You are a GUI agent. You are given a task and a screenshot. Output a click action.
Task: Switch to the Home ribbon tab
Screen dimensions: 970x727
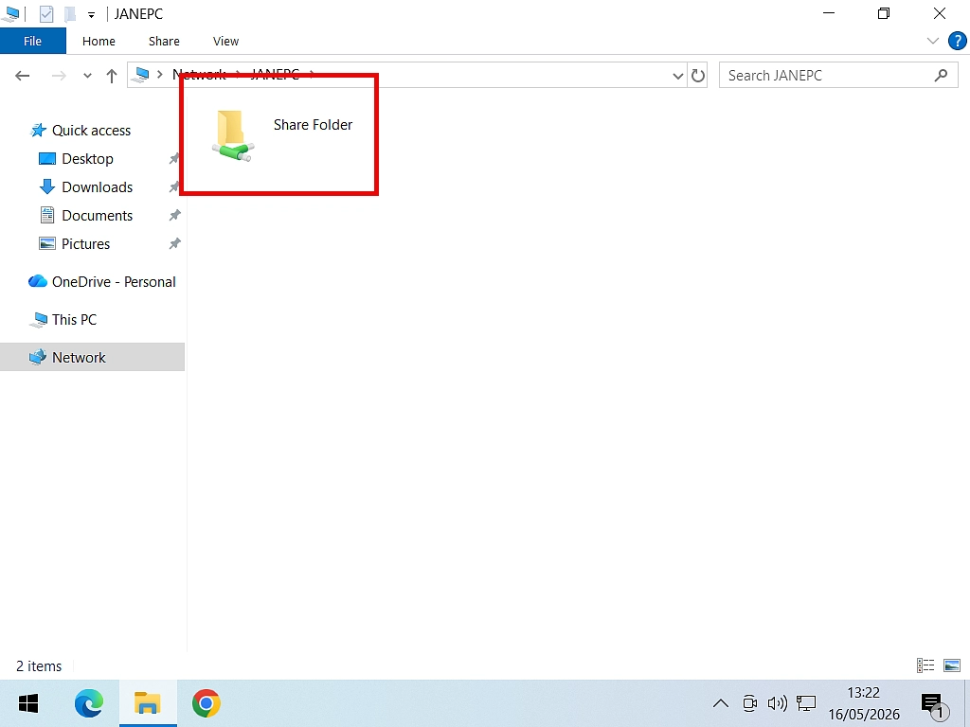(99, 41)
